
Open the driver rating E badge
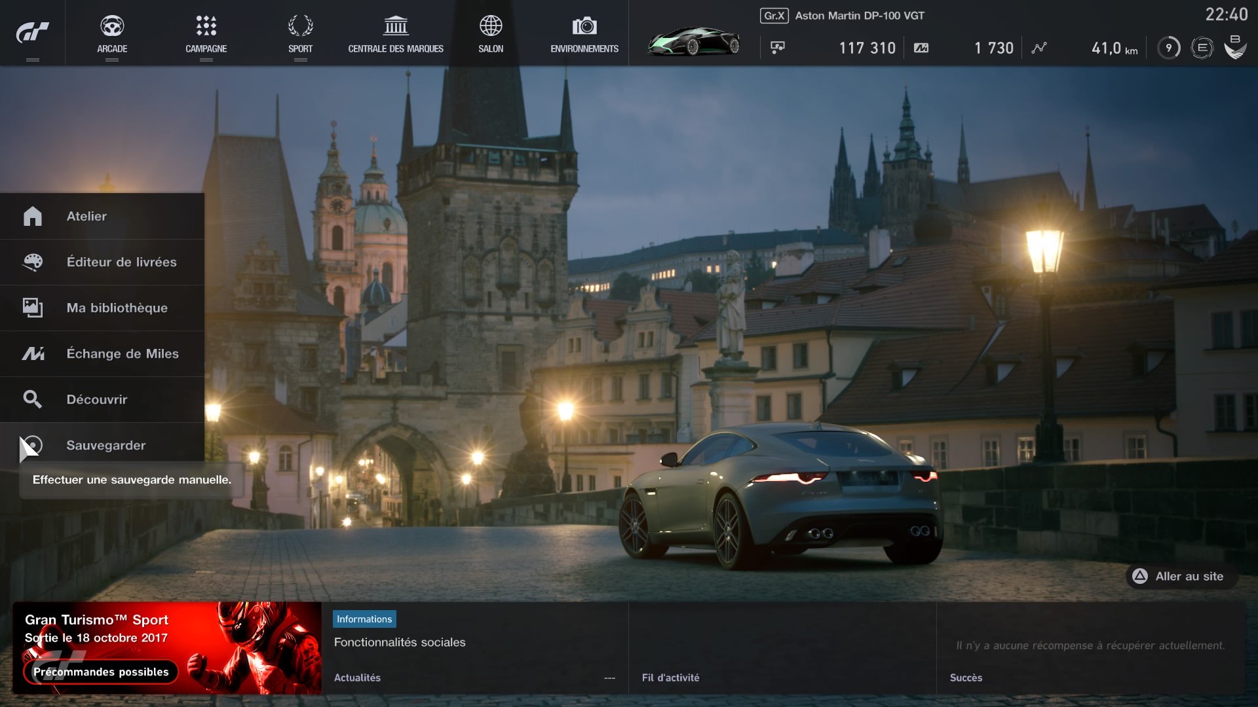[1202, 48]
